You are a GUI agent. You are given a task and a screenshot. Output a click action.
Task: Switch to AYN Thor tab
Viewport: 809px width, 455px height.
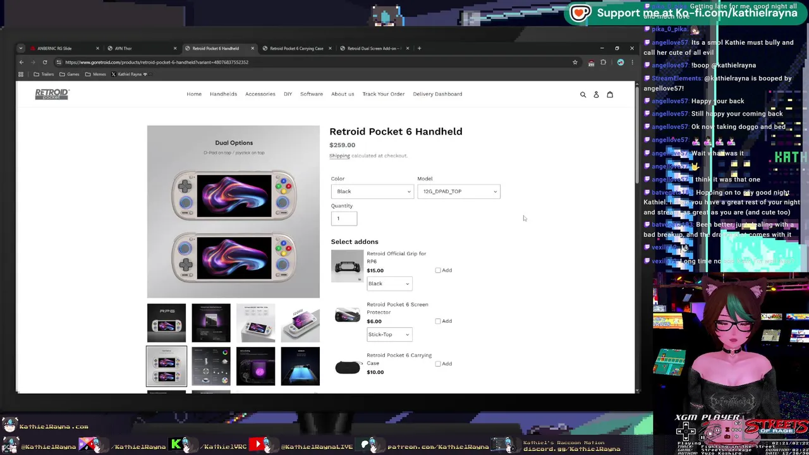[x=140, y=48]
